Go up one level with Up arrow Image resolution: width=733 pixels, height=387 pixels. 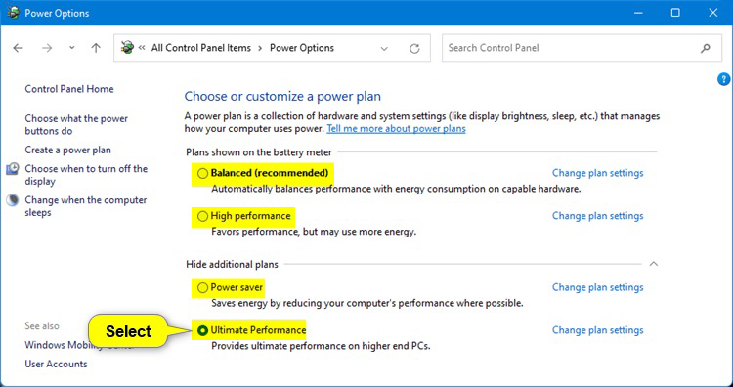click(x=96, y=48)
